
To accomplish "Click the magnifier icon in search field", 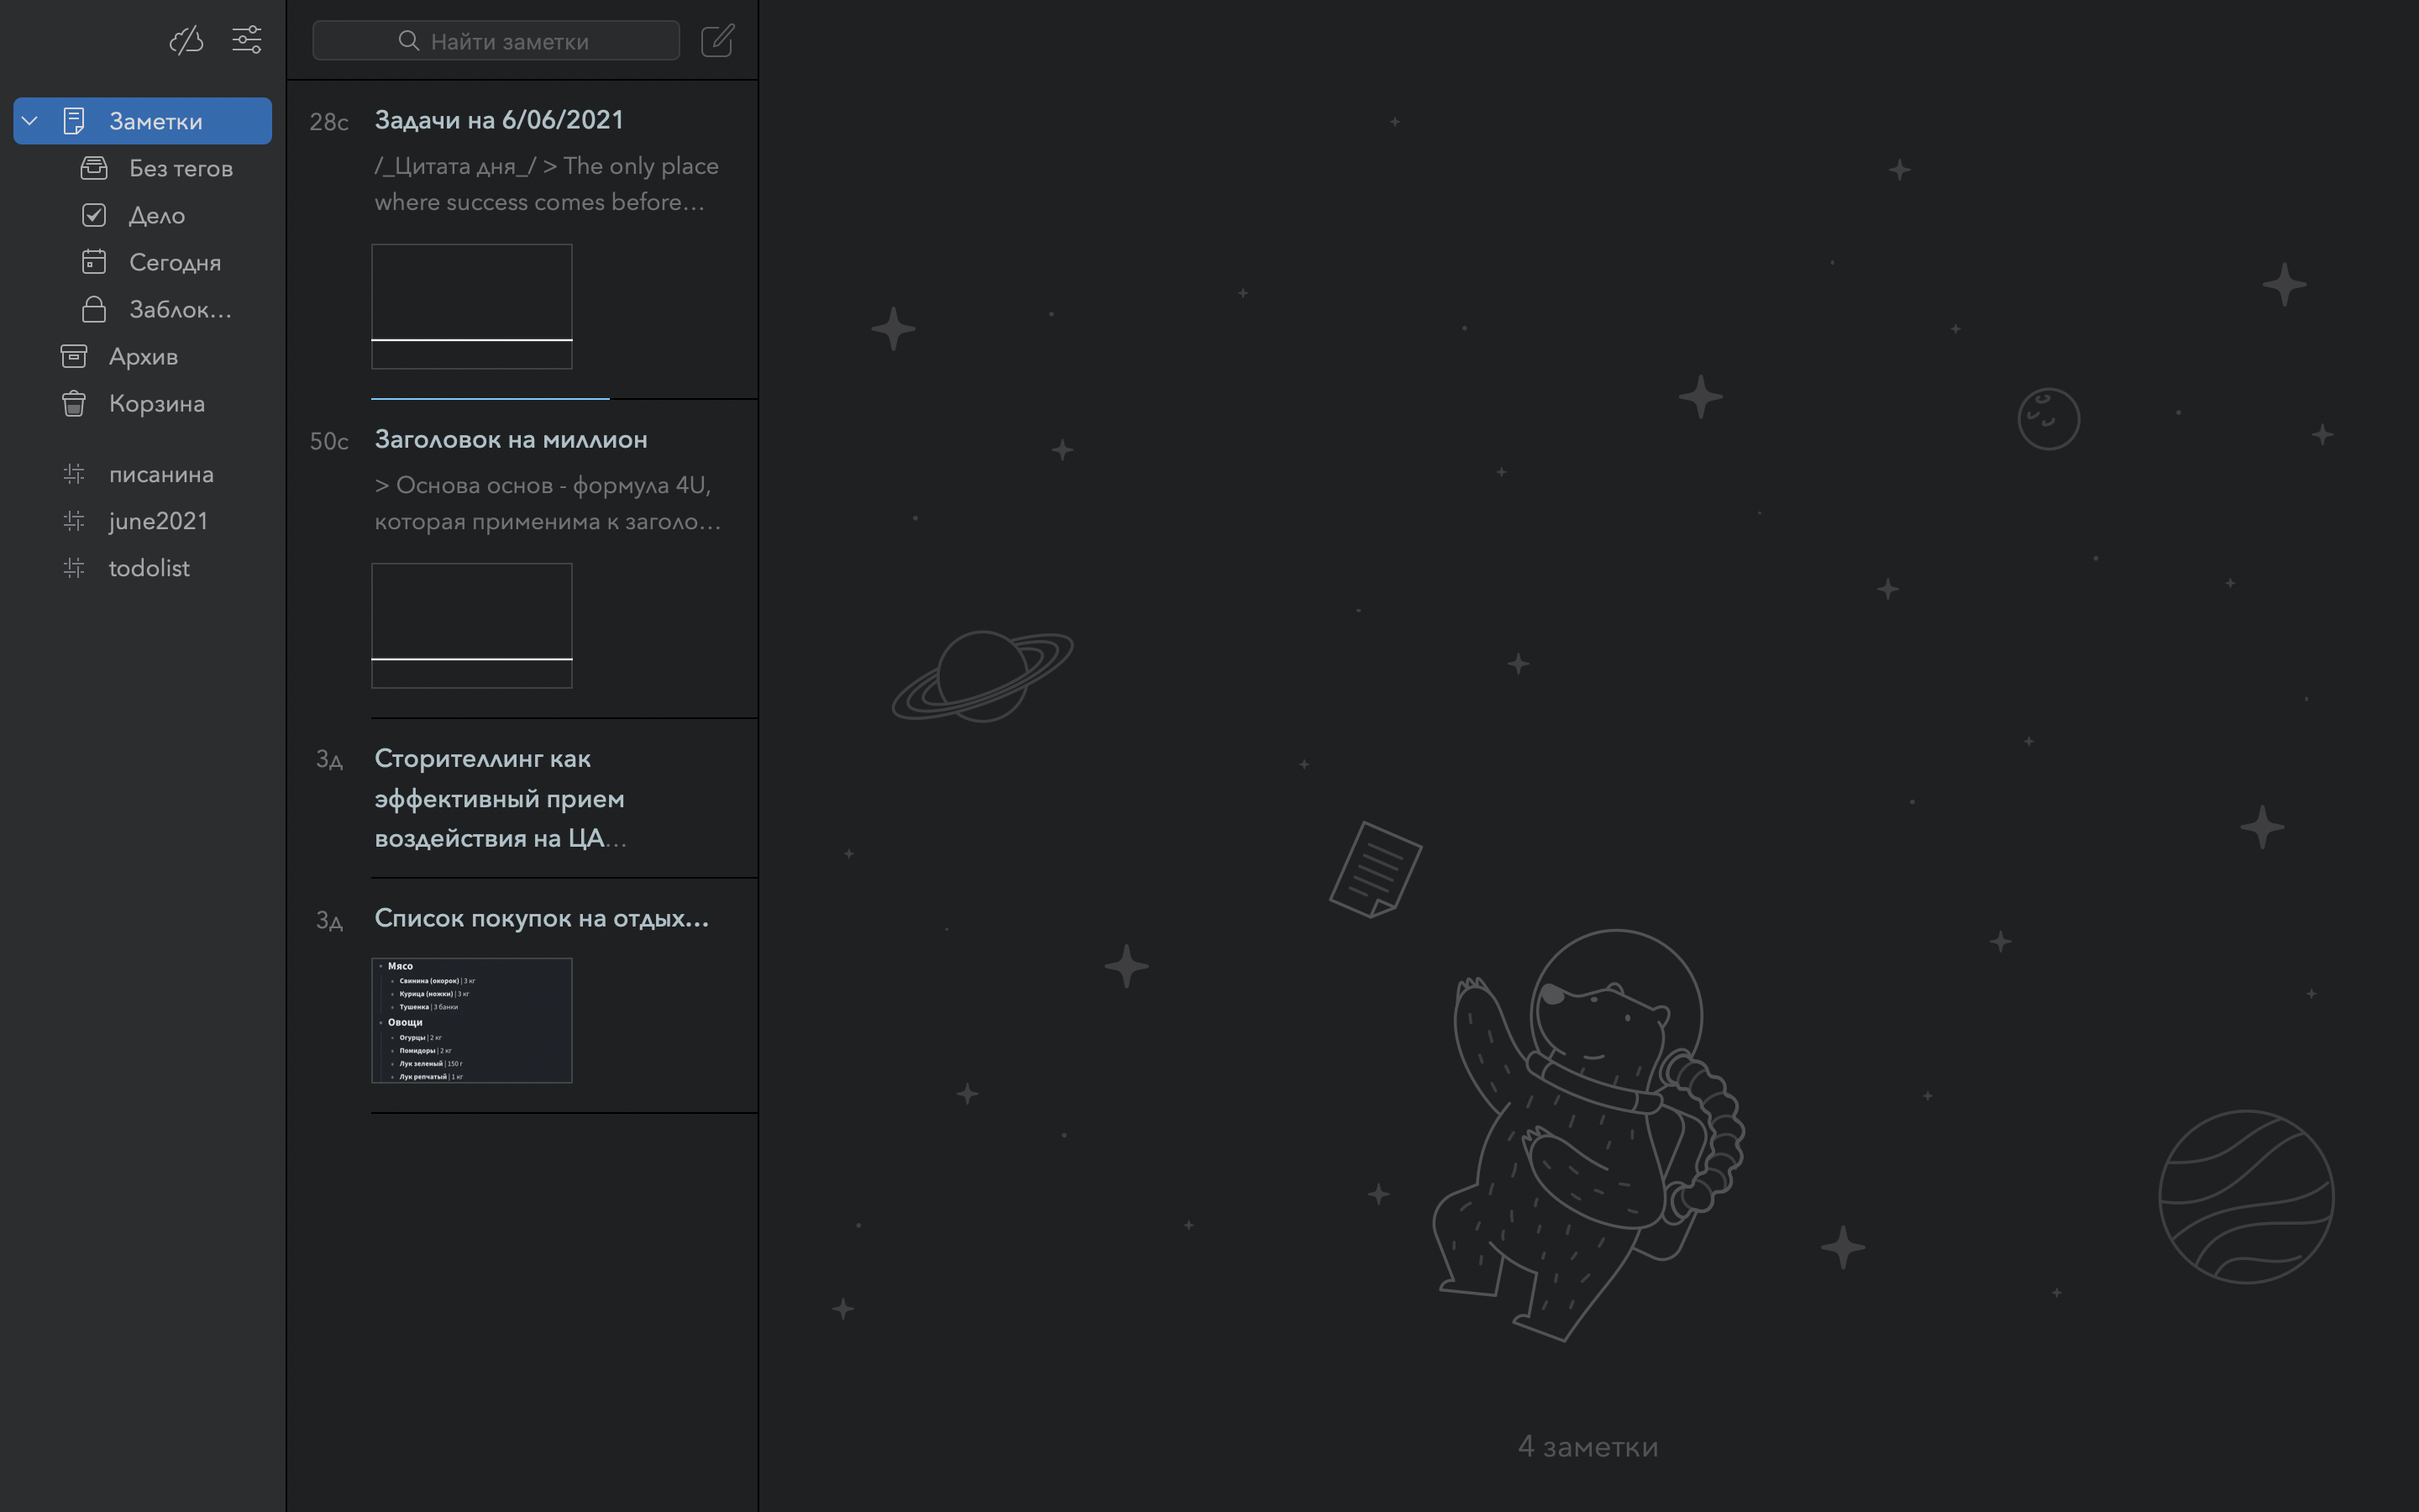I will (x=408, y=41).
